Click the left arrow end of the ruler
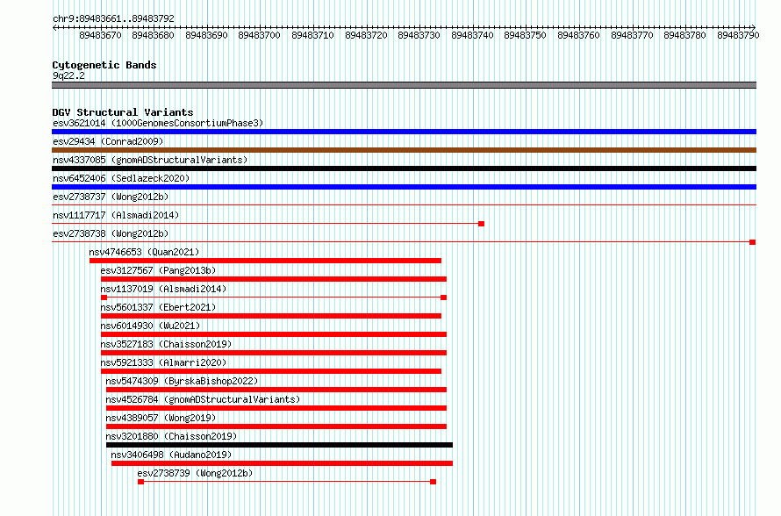The width and height of the screenshot is (781, 516). 54,27
